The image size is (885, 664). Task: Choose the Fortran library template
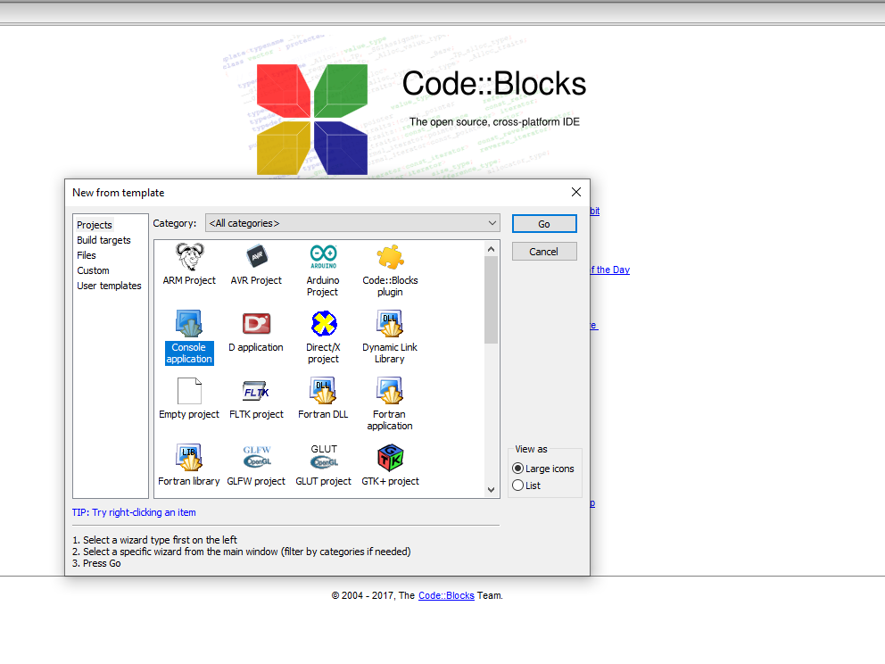[x=189, y=465]
